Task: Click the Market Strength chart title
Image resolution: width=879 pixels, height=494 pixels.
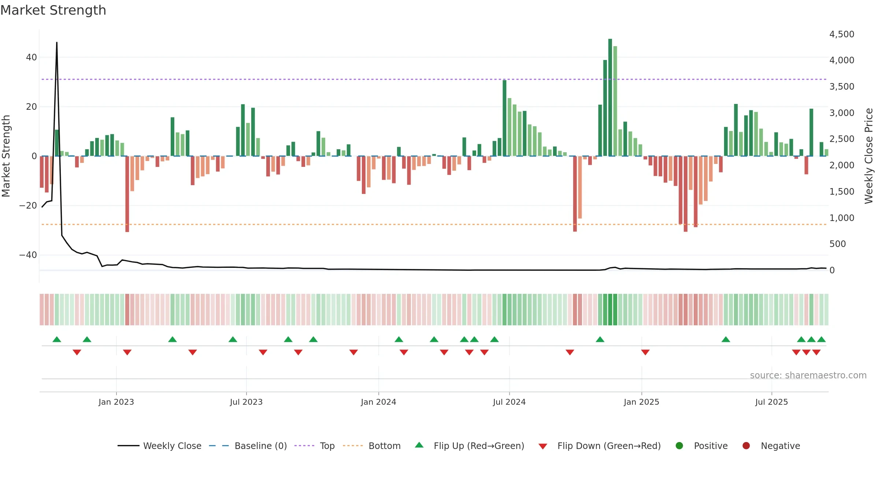Action: pos(53,10)
